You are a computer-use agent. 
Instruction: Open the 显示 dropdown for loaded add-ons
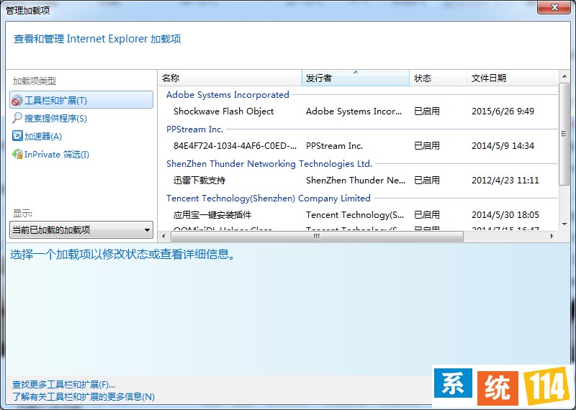tap(81, 230)
